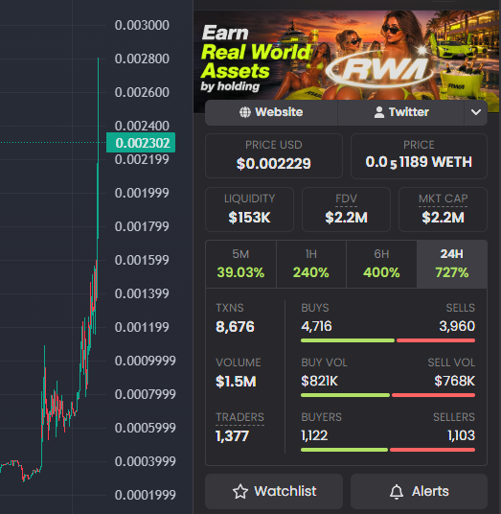This screenshot has width=501, height=514.
Task: Click the green buyers ratio bar
Action: (344, 450)
